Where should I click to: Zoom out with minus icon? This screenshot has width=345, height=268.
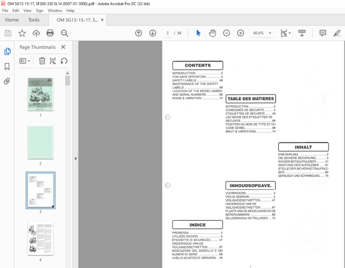coord(226,33)
